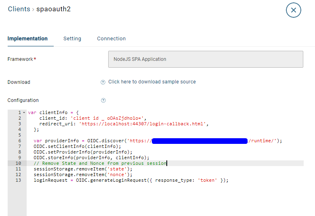Viewport: 315px width, 216px height.
Task: Open help icon next to Configuration
Action: pos(103,100)
